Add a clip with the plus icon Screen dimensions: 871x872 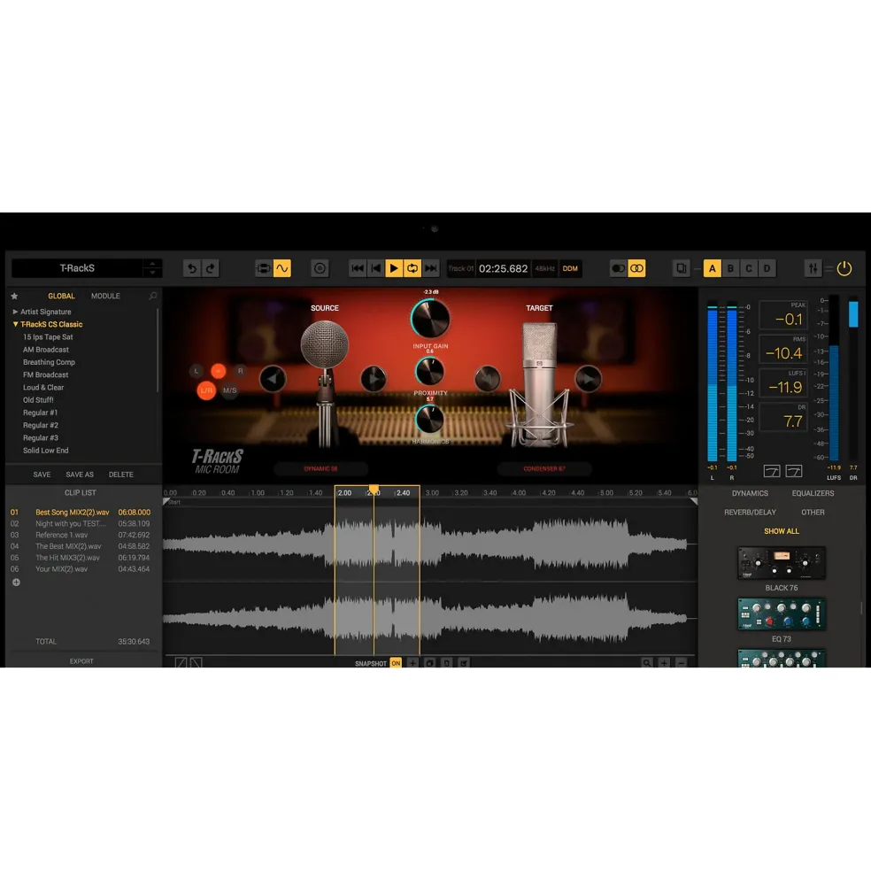point(16,583)
